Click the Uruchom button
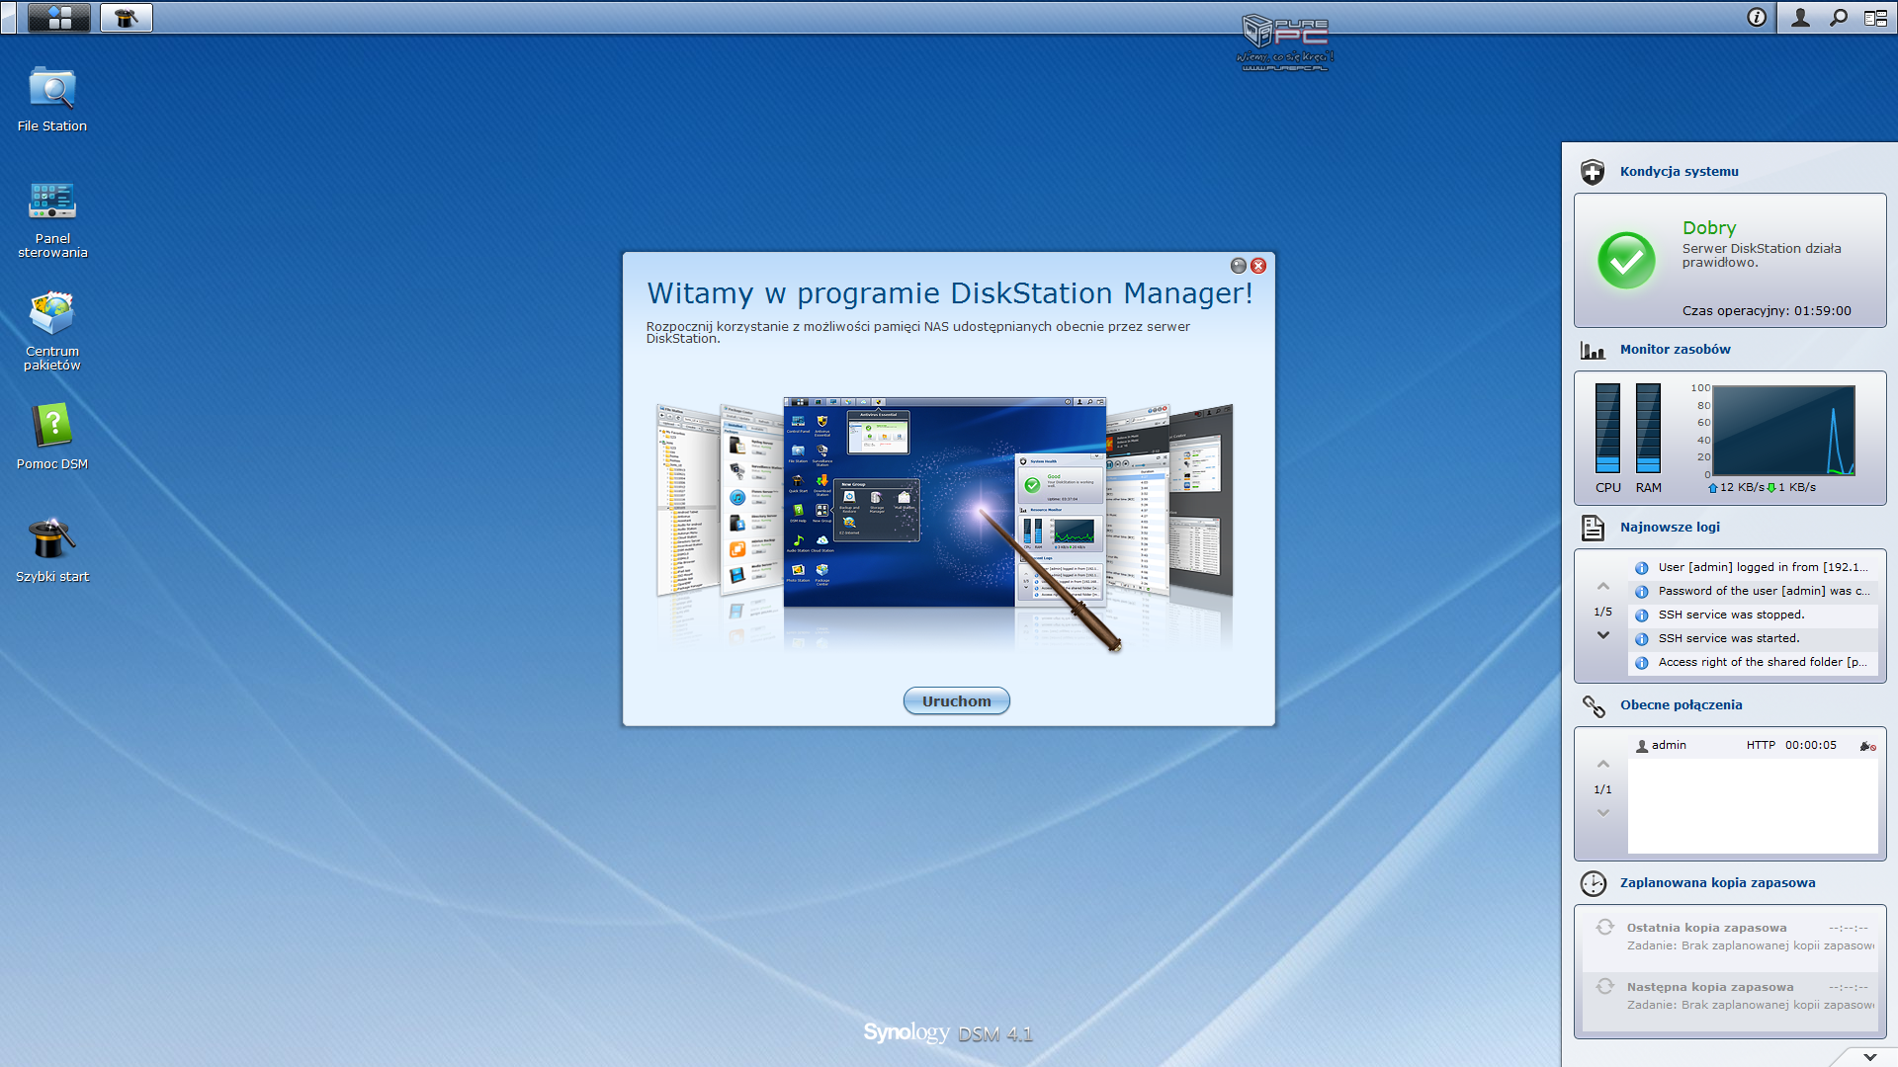The image size is (1898, 1067). [956, 700]
